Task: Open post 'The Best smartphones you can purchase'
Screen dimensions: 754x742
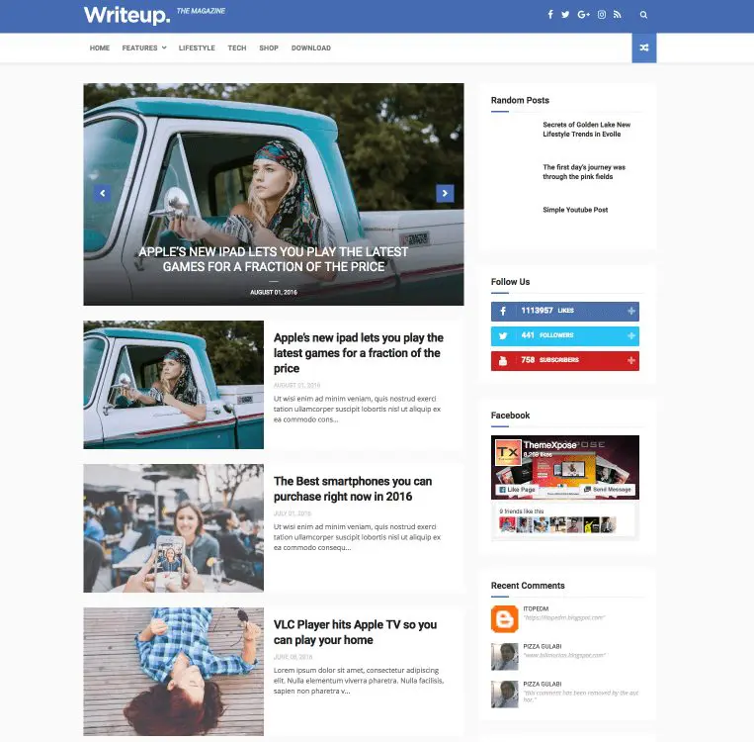Action: [x=353, y=489]
